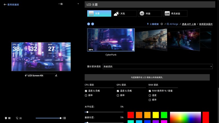Go to previous background with left arrow
219x123 pixels.
coord(88,24)
